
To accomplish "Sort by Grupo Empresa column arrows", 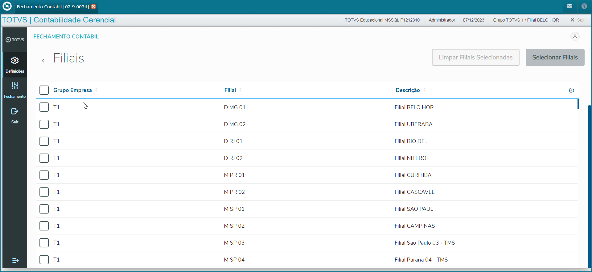I will pyautogui.click(x=97, y=90).
